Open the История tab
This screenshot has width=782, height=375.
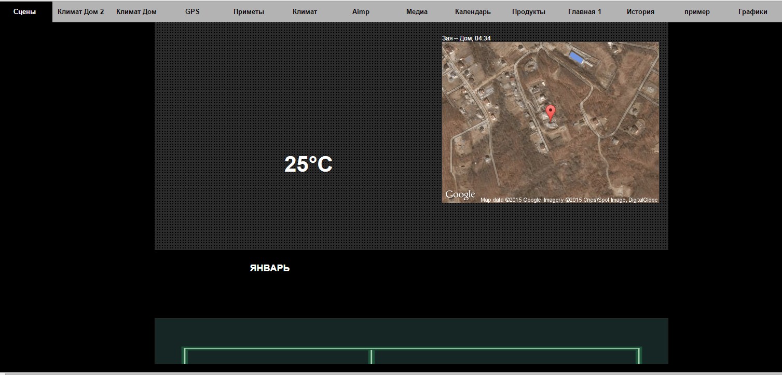[640, 11]
